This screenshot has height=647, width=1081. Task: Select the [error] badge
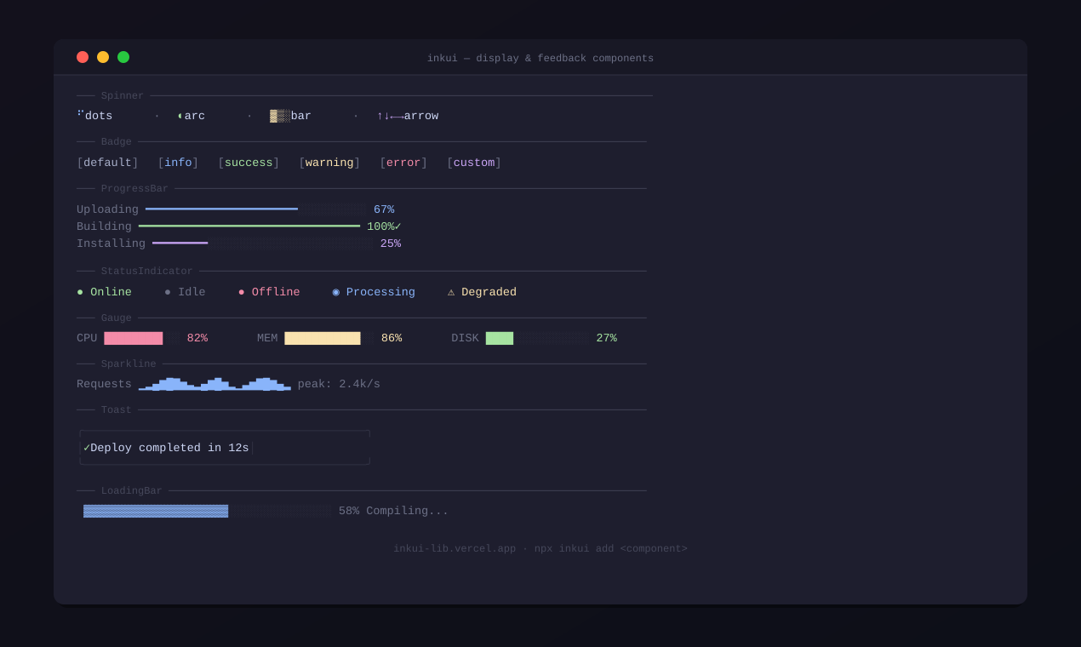click(x=403, y=163)
